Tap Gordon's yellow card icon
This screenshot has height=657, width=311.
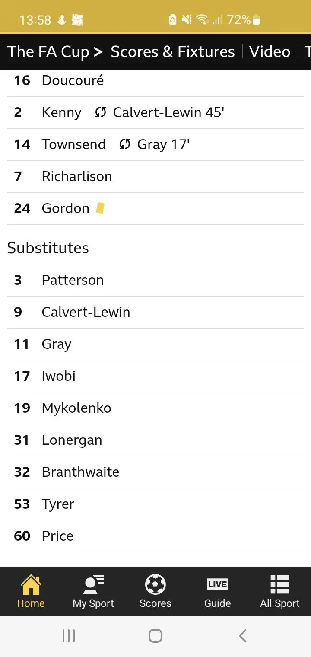(100, 208)
